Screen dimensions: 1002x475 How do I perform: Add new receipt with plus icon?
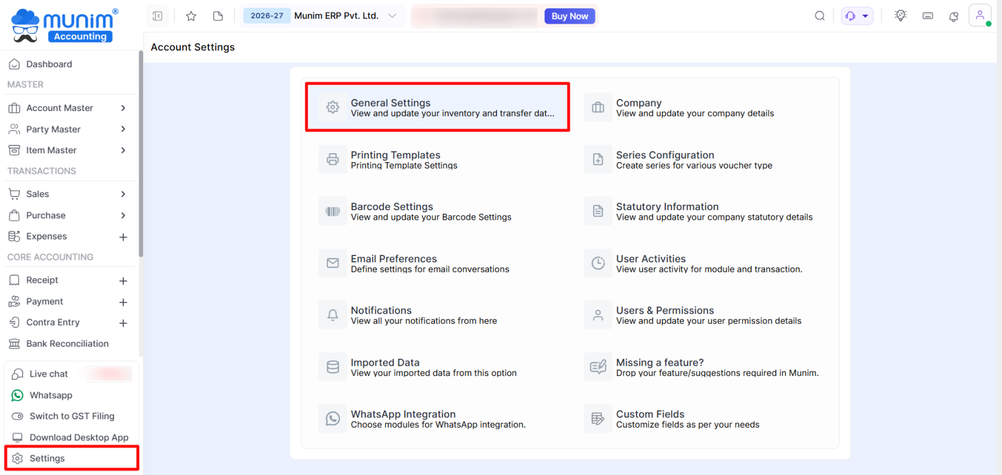123,280
